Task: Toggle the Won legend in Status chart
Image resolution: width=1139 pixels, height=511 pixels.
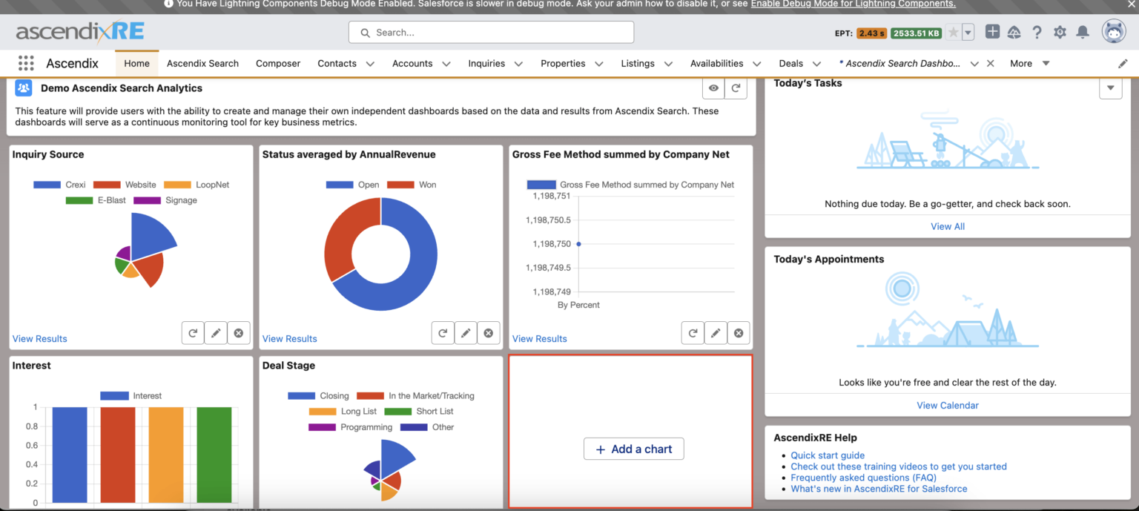Action: click(412, 185)
